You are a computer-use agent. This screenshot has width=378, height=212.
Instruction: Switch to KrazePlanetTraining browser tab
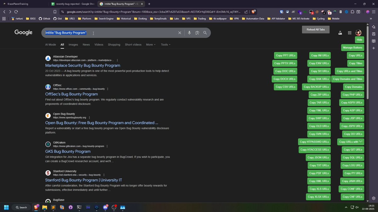24,4
